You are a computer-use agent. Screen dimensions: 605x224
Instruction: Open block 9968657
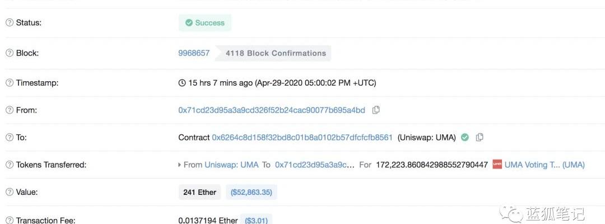point(194,53)
